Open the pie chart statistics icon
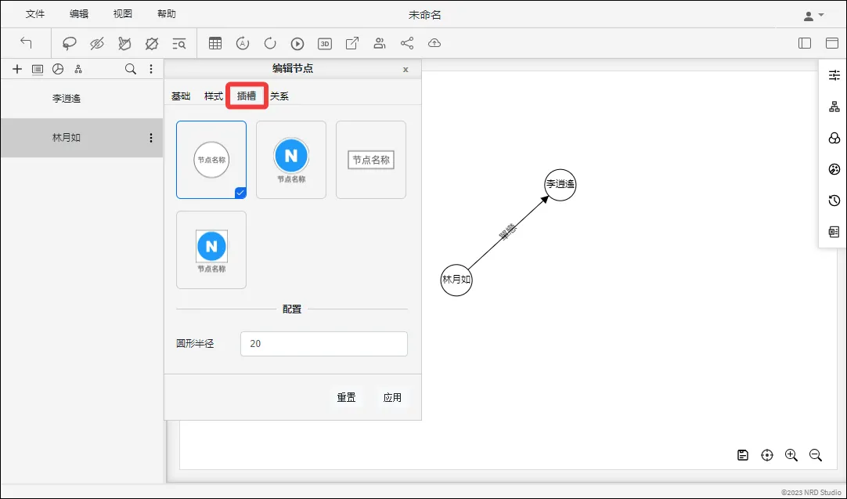Screen dimensions: 847x499 [x=58, y=69]
